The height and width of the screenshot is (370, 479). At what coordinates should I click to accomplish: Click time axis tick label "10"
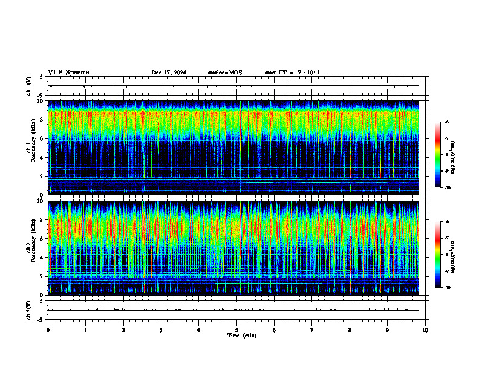tap(425, 330)
